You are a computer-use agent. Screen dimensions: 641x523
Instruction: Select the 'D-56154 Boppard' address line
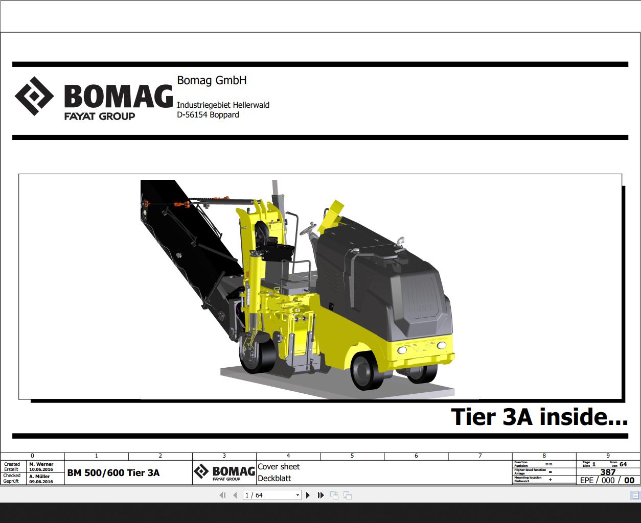coord(208,115)
